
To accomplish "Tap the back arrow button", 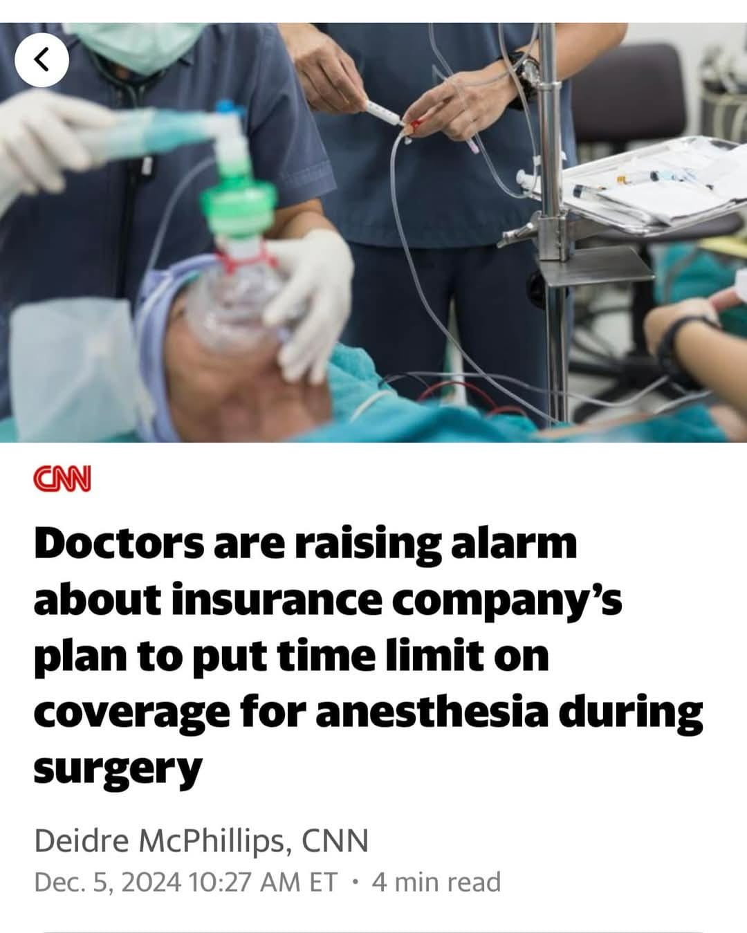I will click(x=42, y=59).
